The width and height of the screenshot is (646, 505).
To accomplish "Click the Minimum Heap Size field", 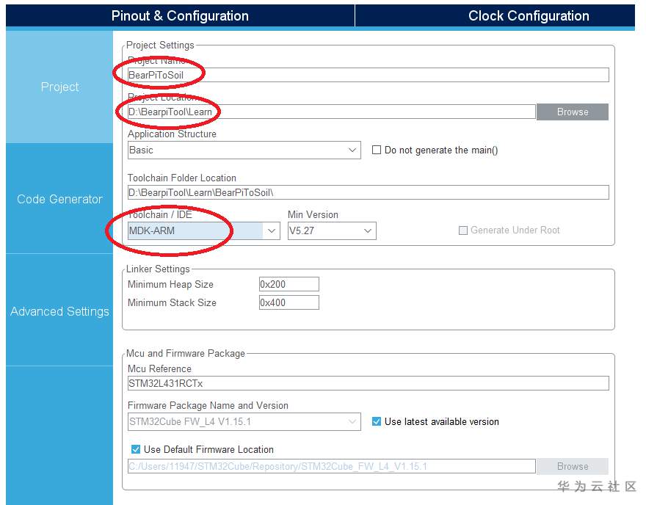I will pyautogui.click(x=288, y=284).
